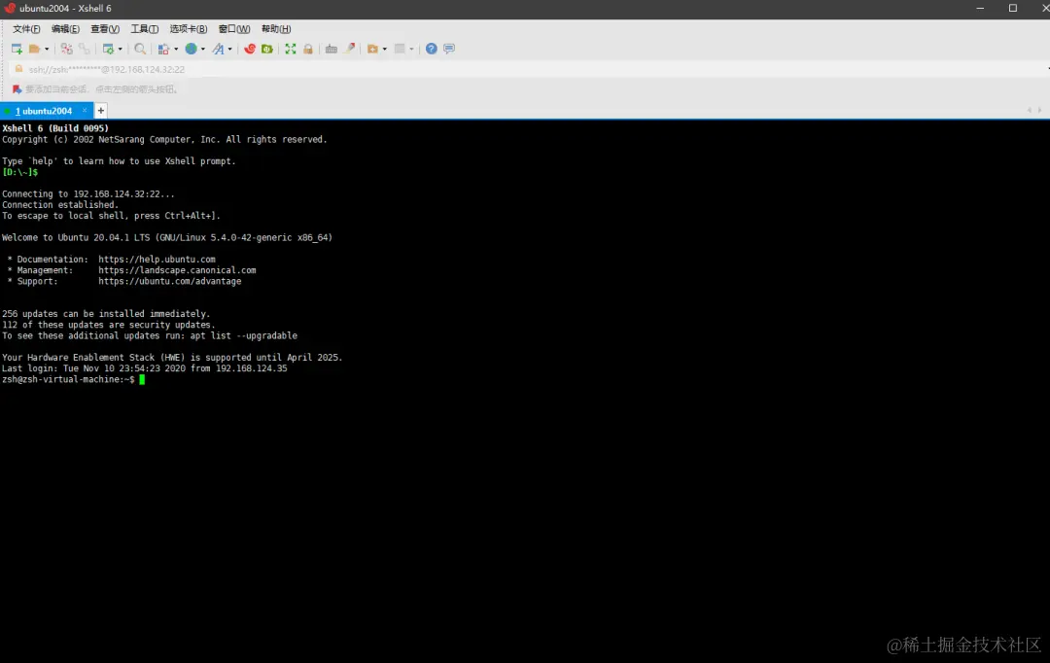Lock the screen with padlock toolbar icon
1050x663 pixels.
pyautogui.click(x=308, y=49)
